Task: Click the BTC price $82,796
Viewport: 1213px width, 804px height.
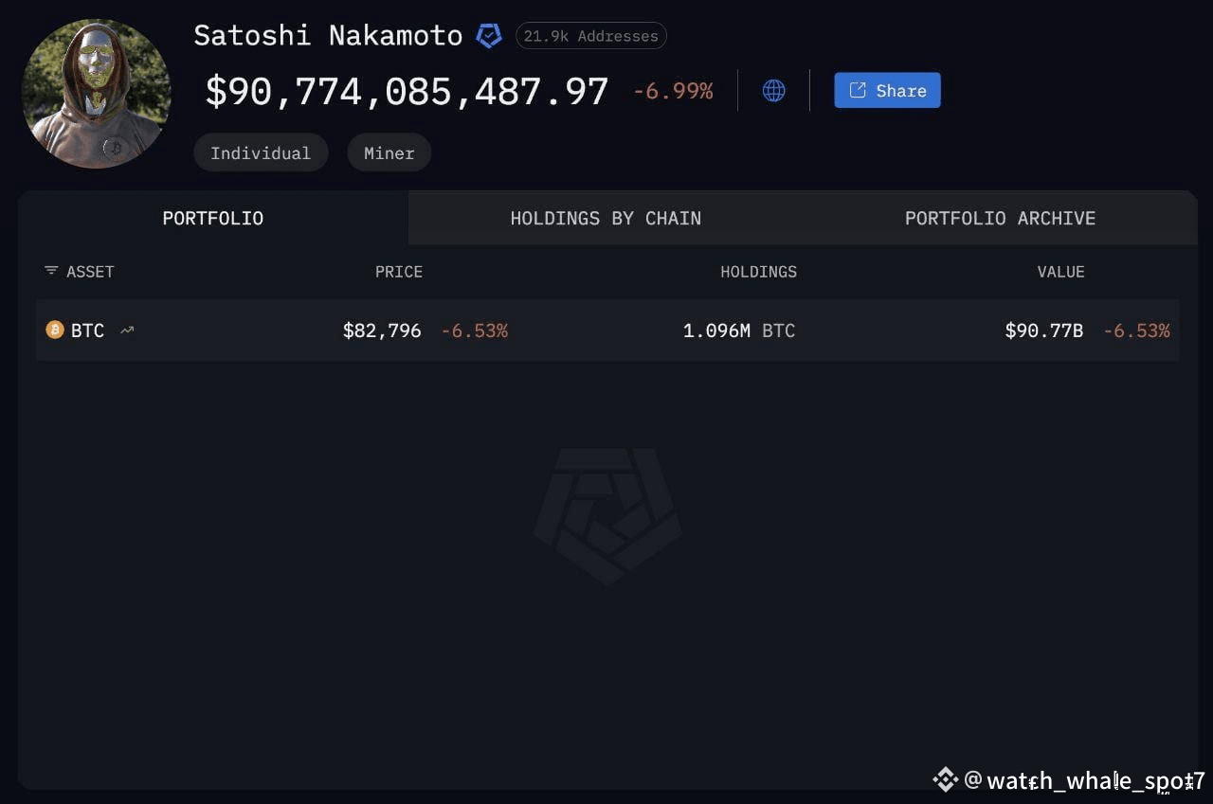Action: [382, 331]
